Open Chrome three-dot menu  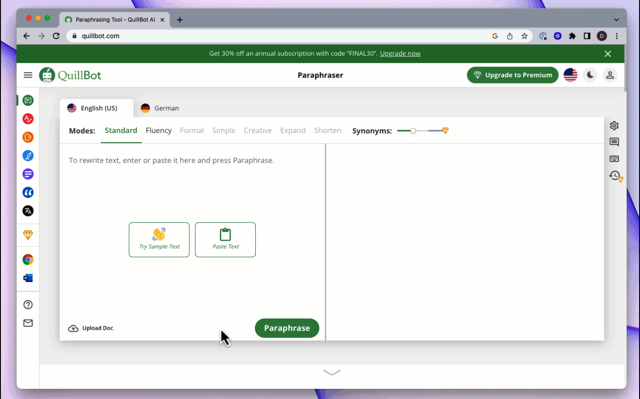616,36
